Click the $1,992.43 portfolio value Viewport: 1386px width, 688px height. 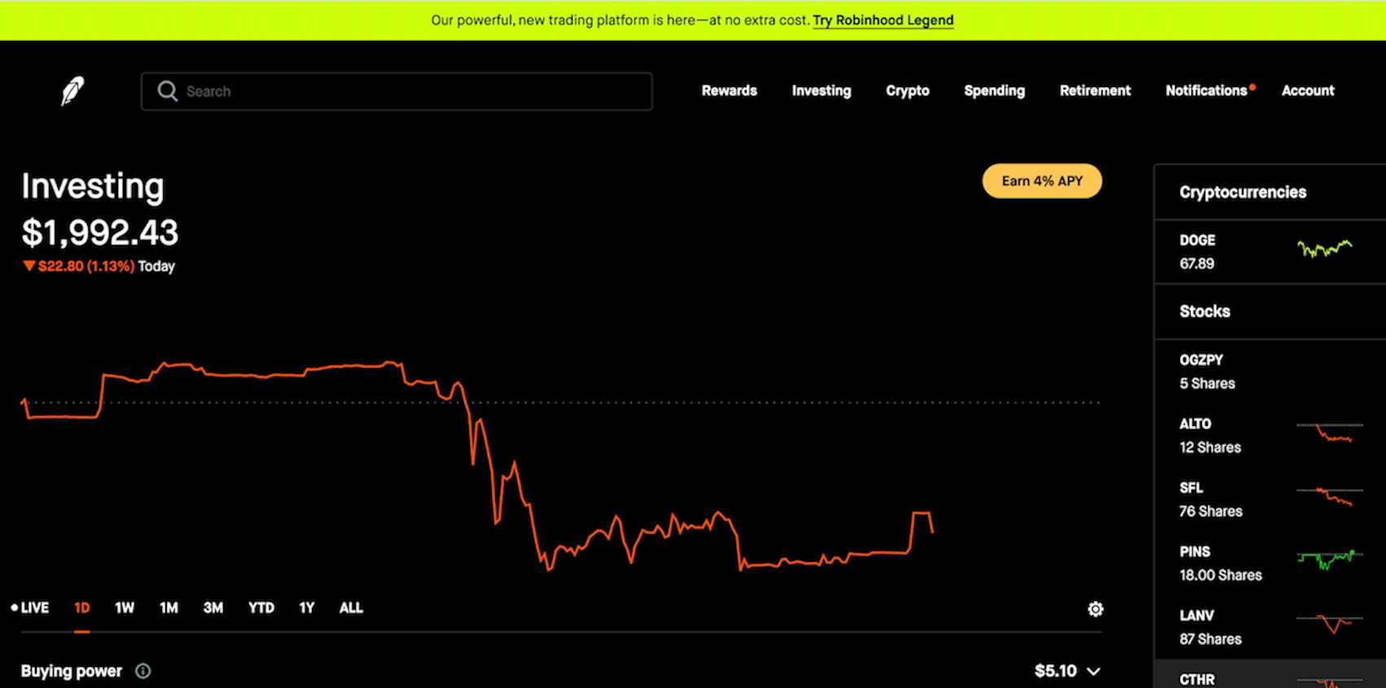click(x=99, y=233)
